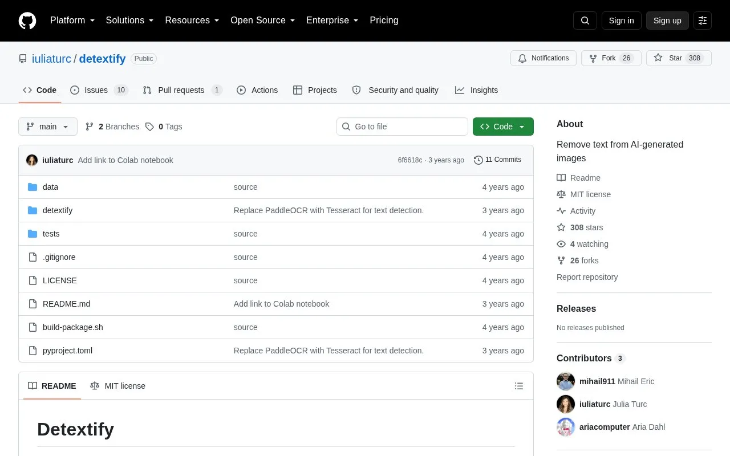The height and width of the screenshot is (456, 730).
Task: Expand the Open Source menu
Action: [262, 21]
